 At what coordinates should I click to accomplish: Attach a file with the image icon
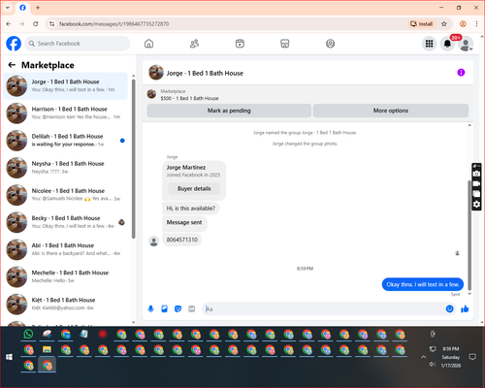[164, 308]
